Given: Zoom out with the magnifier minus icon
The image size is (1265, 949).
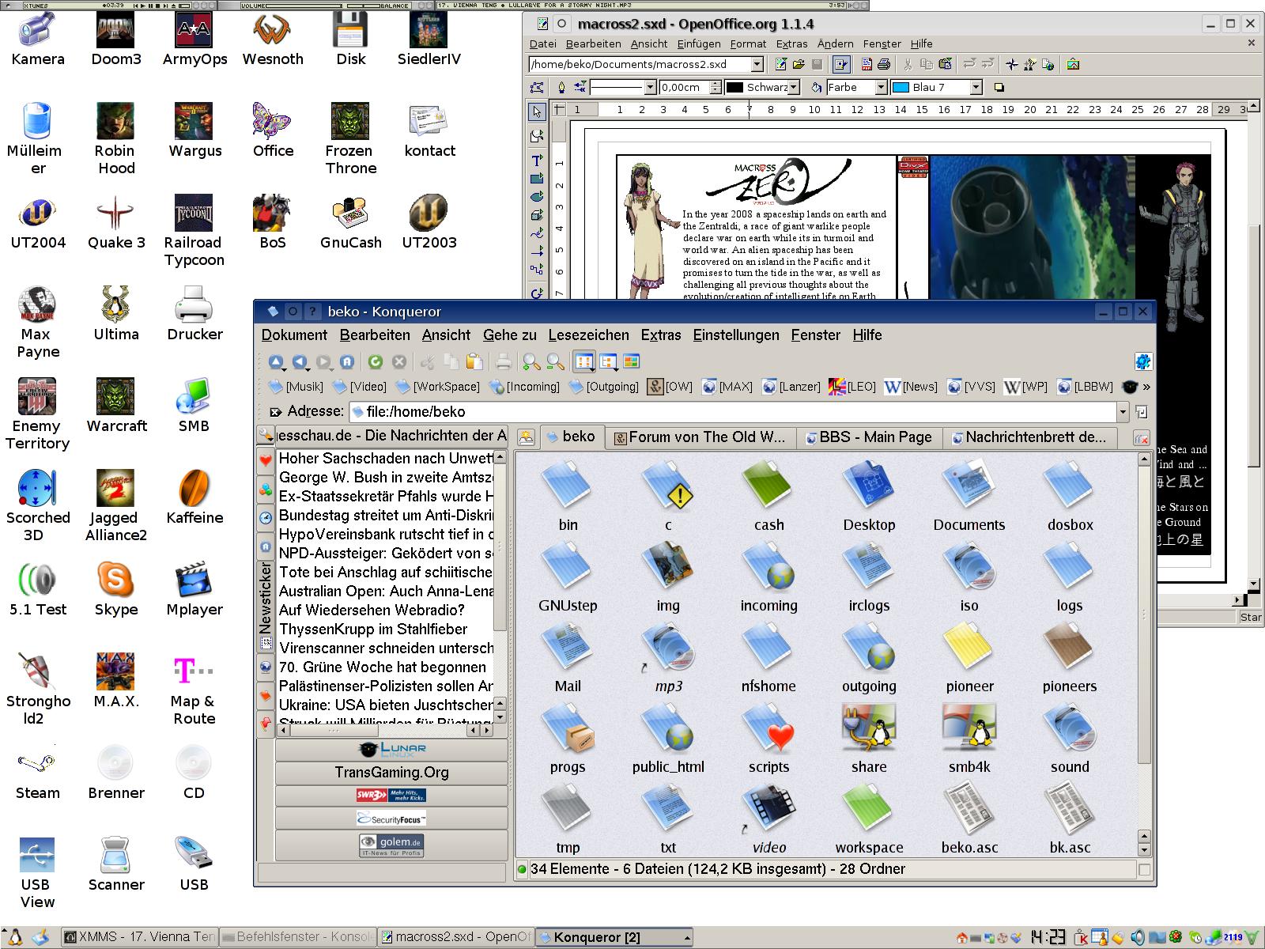Looking at the screenshot, I should 556,362.
